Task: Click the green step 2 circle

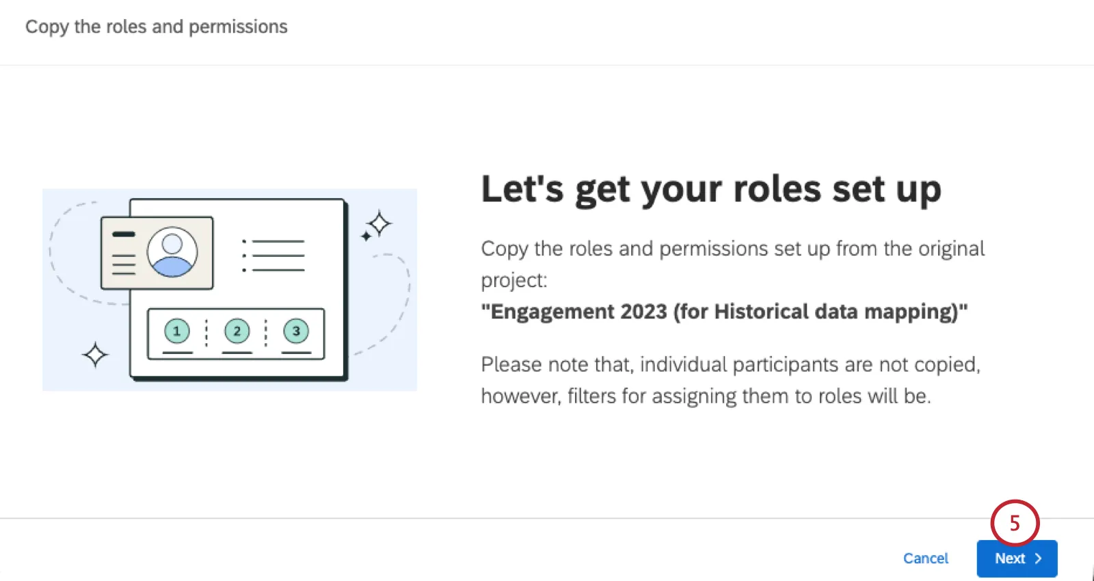Action: 237,332
